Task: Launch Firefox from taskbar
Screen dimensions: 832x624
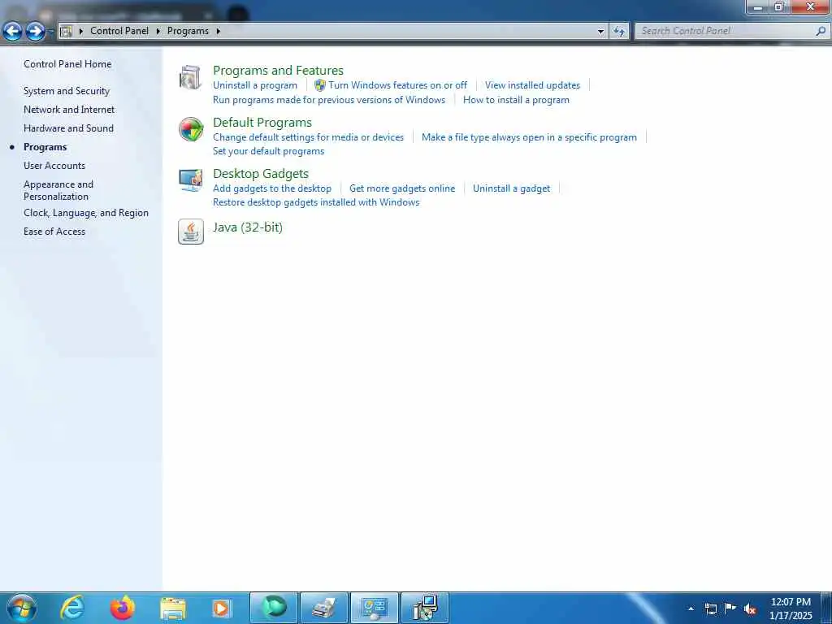Action: click(x=123, y=608)
